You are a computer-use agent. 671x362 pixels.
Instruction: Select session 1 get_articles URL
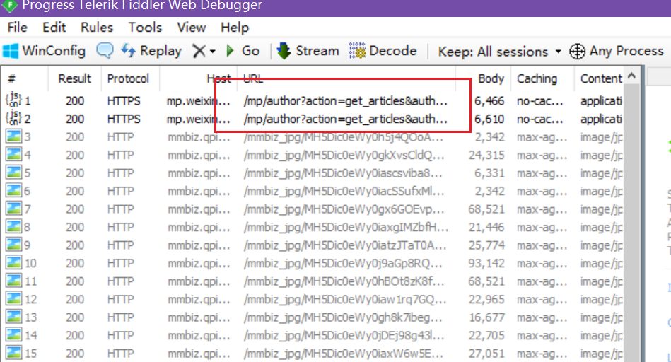(345, 101)
